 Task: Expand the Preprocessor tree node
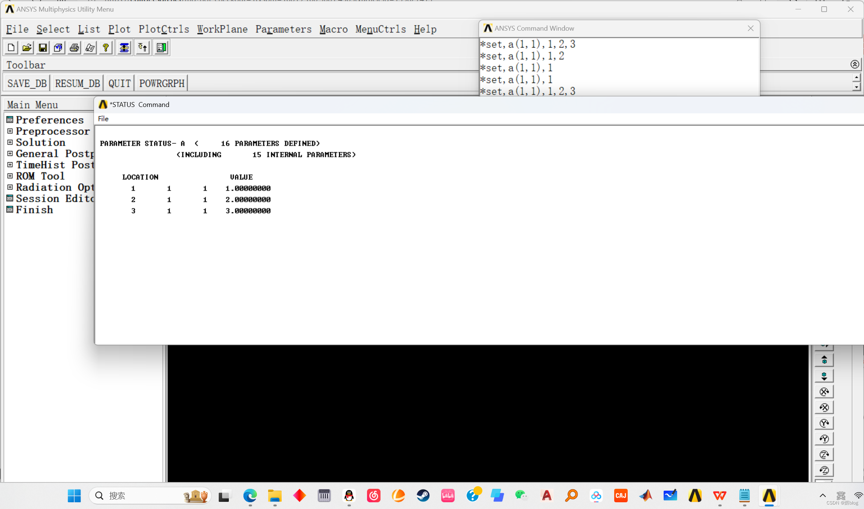click(10, 131)
